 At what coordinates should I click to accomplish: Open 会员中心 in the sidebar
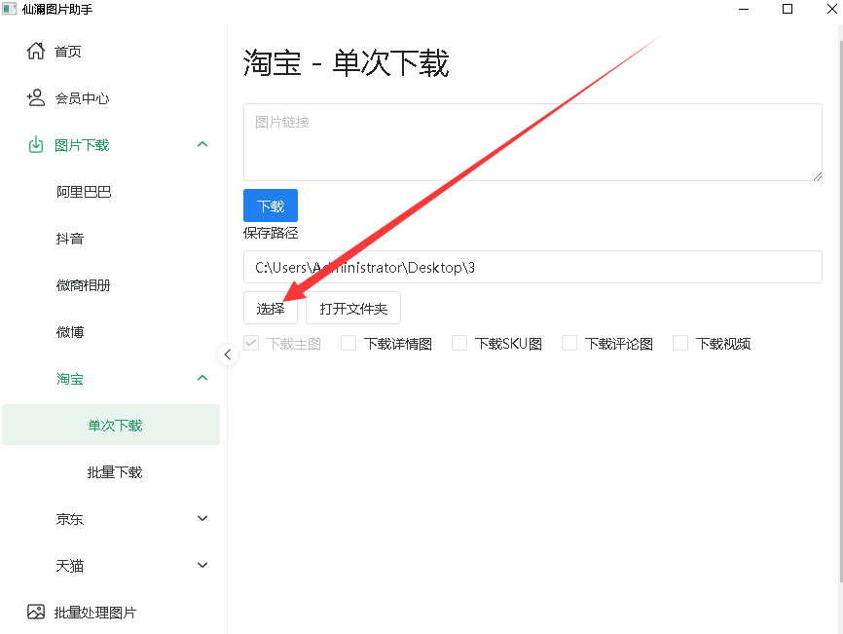pyautogui.click(x=83, y=98)
